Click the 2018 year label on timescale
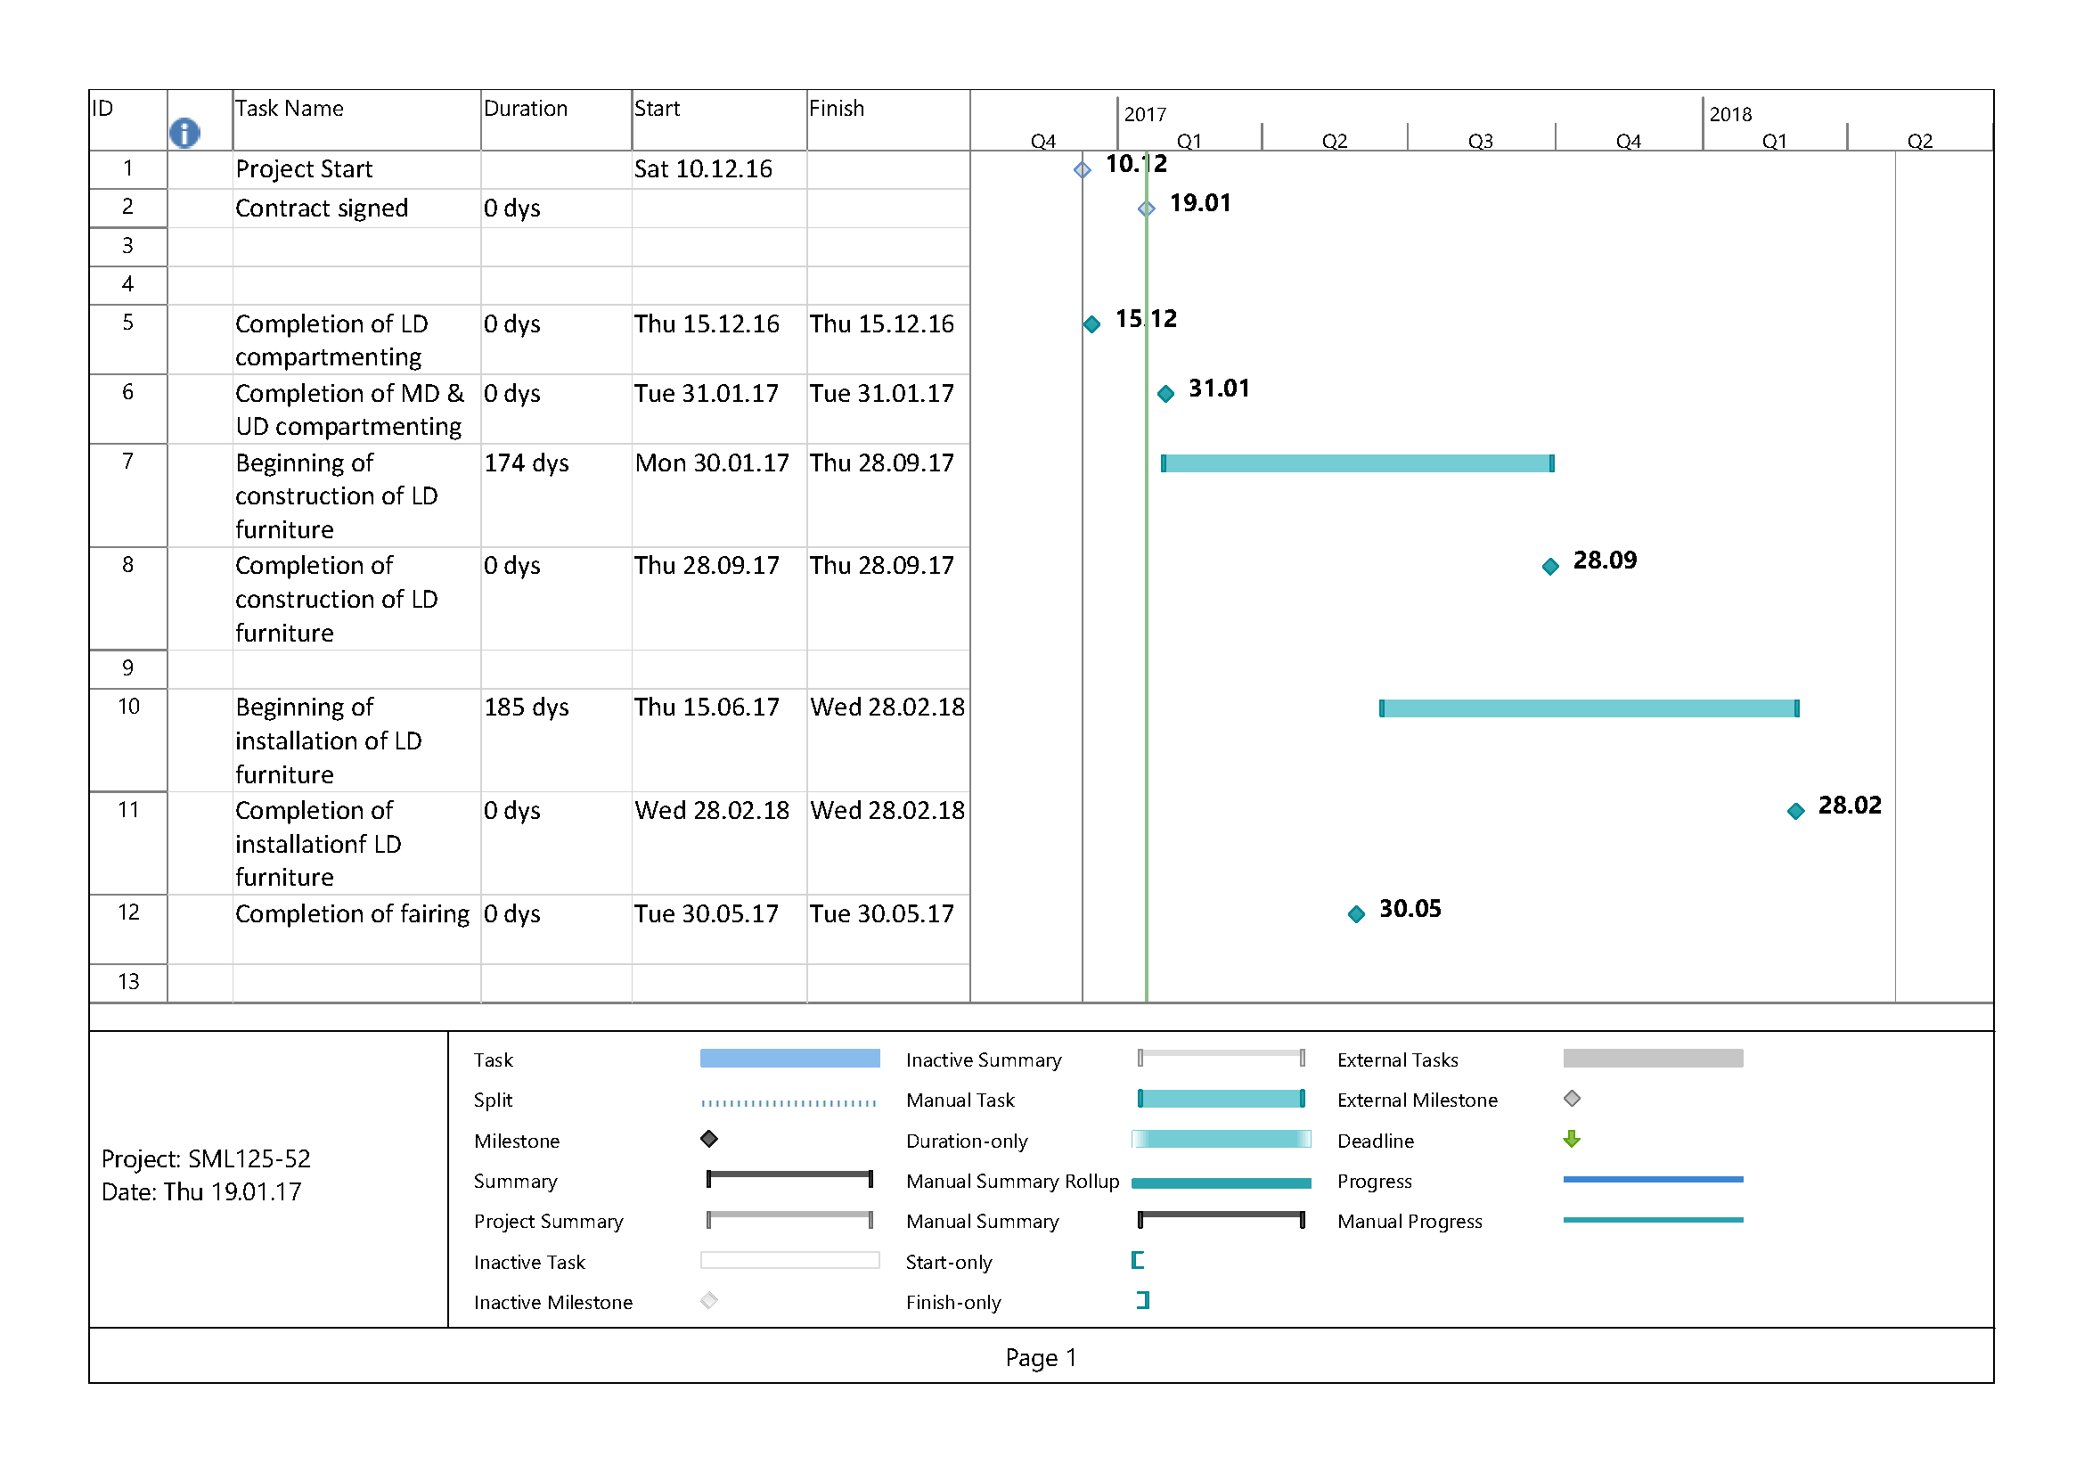2084x1473 pixels. pyautogui.click(x=1730, y=114)
